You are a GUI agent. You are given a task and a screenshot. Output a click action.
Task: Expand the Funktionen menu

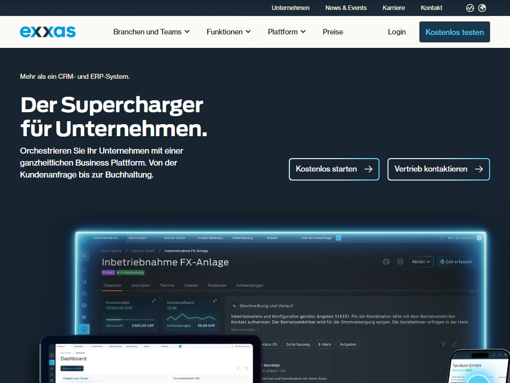(229, 32)
